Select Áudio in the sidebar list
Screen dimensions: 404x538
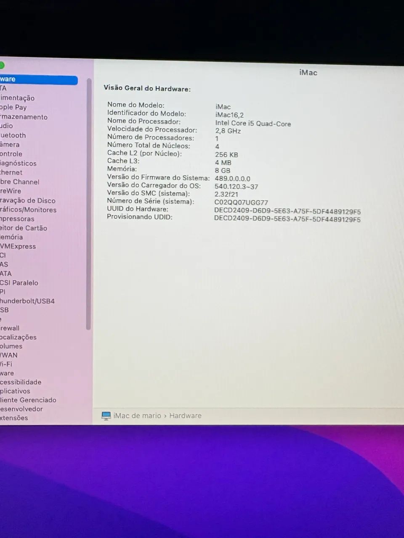tap(6, 126)
